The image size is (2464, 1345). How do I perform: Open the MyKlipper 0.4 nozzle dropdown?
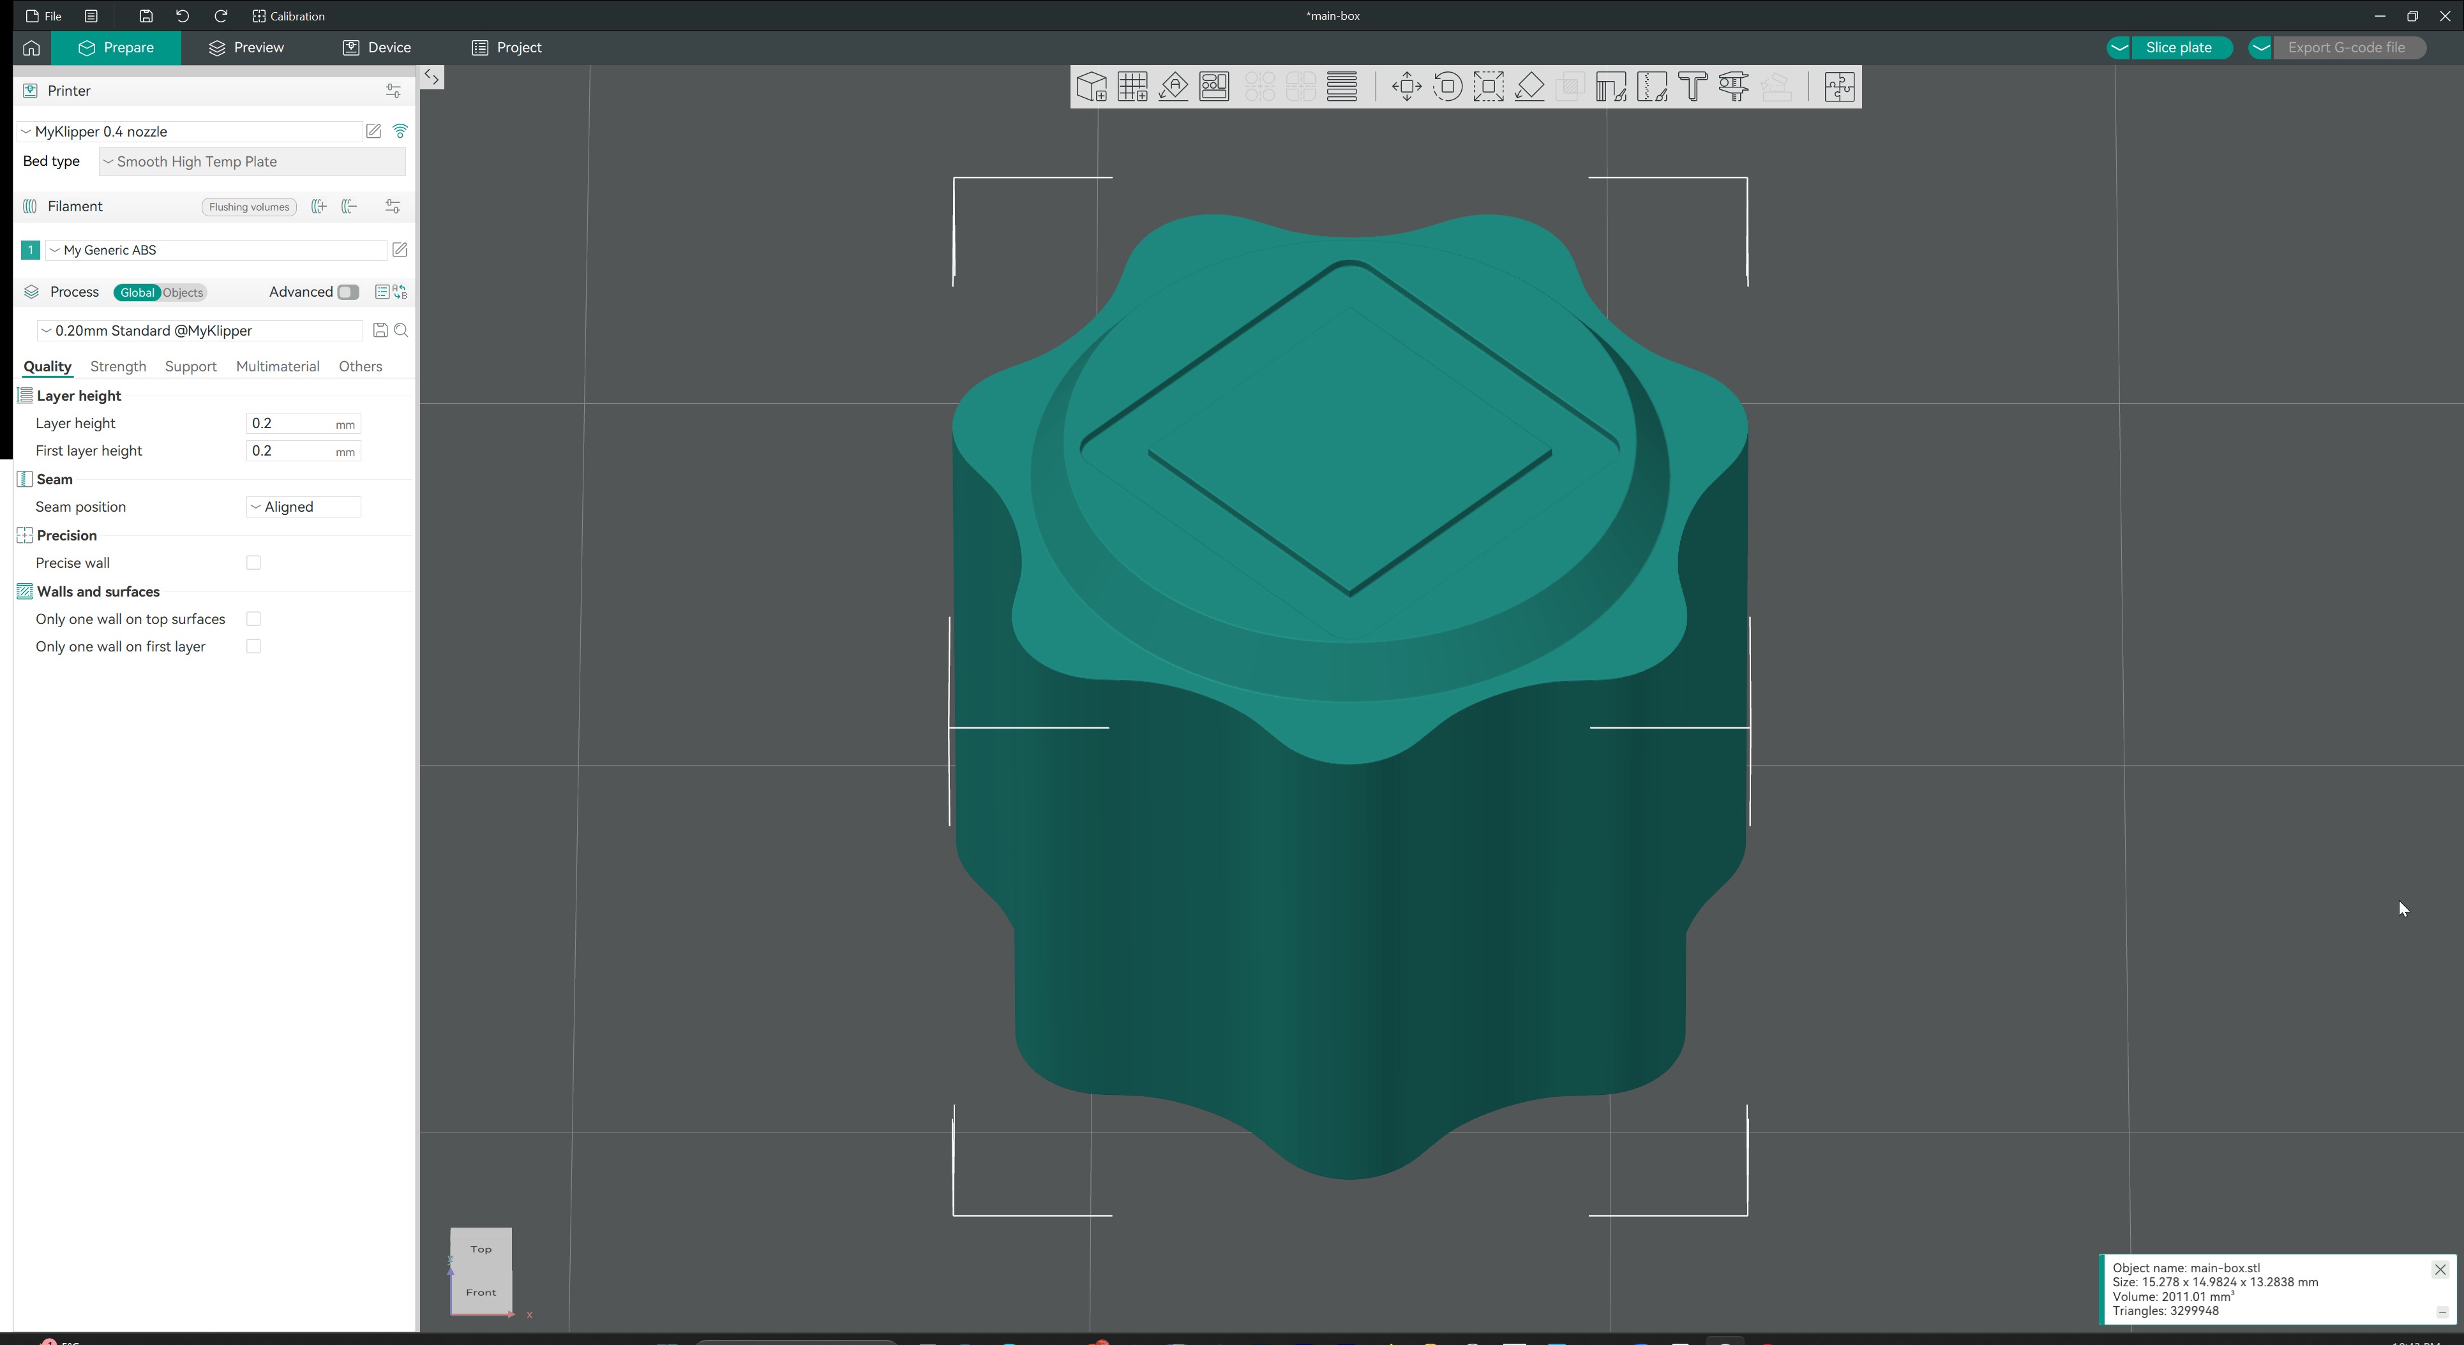pyautogui.click(x=190, y=132)
